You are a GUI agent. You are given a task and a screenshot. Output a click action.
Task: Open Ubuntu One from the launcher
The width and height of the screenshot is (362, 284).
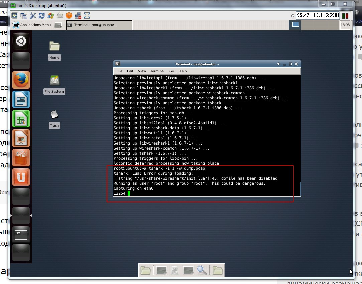21,177
